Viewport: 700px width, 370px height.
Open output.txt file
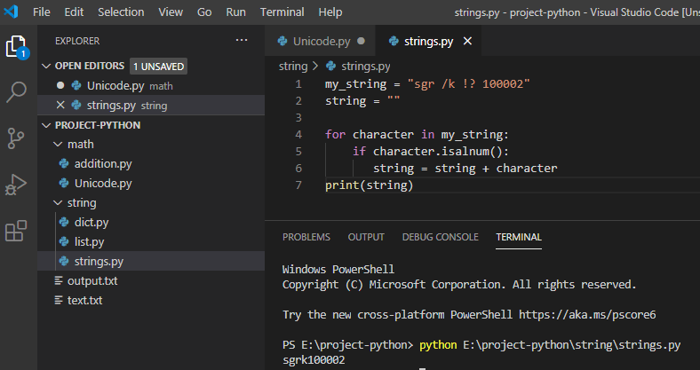pyautogui.click(x=151, y=281)
